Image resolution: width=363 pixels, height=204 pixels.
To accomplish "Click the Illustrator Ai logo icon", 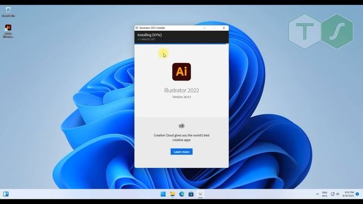I will click(x=181, y=72).
